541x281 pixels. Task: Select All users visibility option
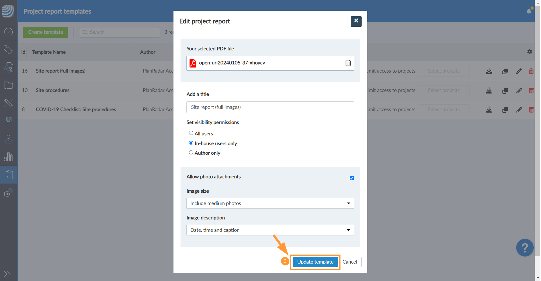pos(191,133)
